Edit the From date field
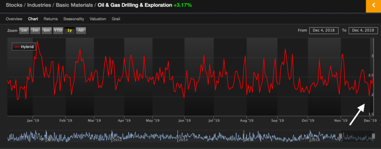The height and width of the screenshot is (149, 381). pyautogui.click(x=324, y=30)
